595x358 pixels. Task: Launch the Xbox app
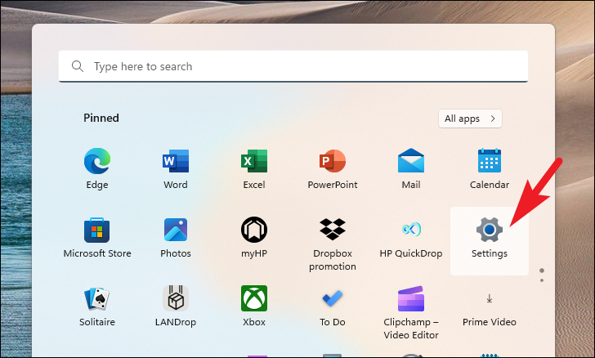254,306
